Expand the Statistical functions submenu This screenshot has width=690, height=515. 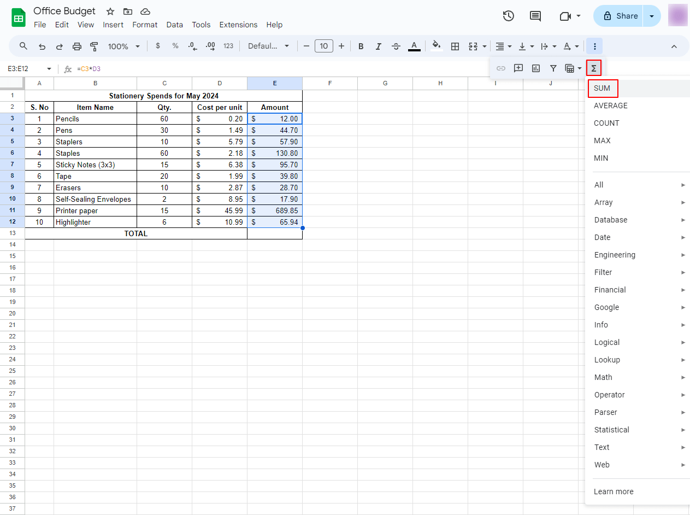[x=638, y=430]
